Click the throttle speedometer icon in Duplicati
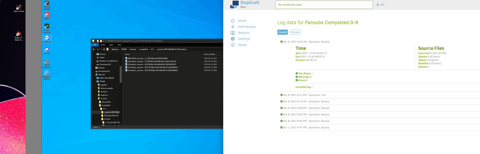This screenshot has height=154, width=480. [x=382, y=5]
